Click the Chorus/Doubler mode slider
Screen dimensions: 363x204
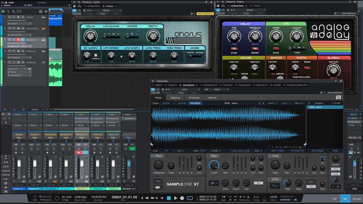[x=195, y=56]
